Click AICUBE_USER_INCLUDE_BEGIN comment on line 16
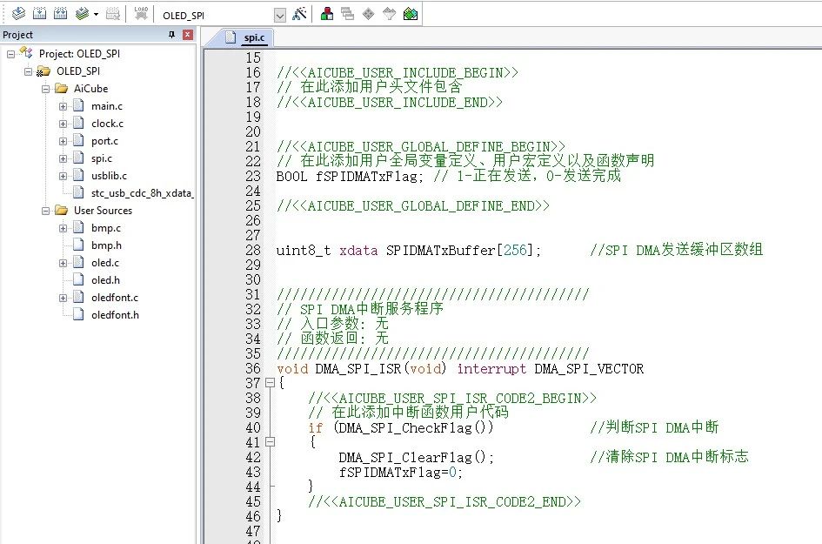Screen dimensions: 822x544 pyautogui.click(x=398, y=72)
